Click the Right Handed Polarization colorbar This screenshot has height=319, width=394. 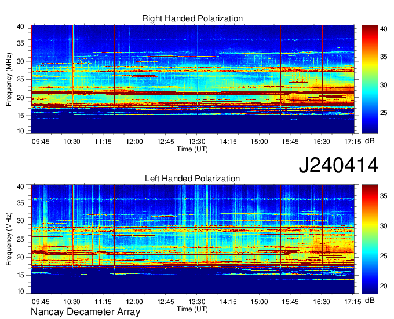point(370,79)
